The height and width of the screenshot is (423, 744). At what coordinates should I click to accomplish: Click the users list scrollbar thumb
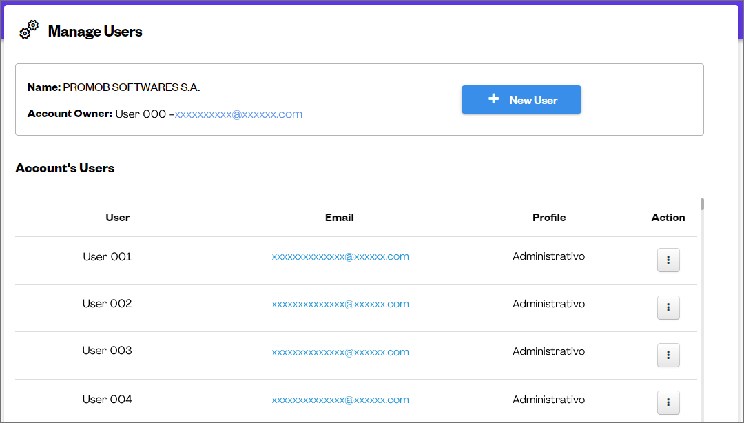(x=702, y=204)
